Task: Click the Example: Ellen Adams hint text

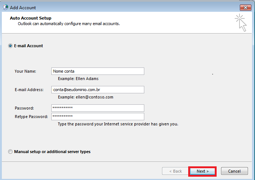Action: pos(78,79)
